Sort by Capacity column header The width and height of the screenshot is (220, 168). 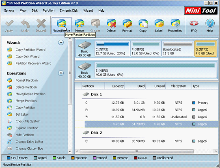click(114, 86)
